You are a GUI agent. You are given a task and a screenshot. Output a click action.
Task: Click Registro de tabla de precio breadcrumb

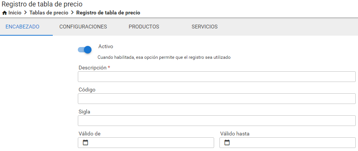[x=108, y=13]
